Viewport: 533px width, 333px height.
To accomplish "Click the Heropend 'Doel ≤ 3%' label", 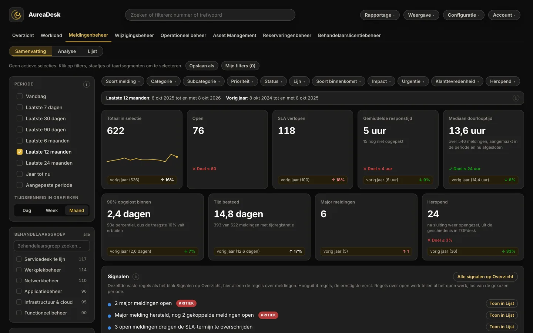I will click(440, 240).
